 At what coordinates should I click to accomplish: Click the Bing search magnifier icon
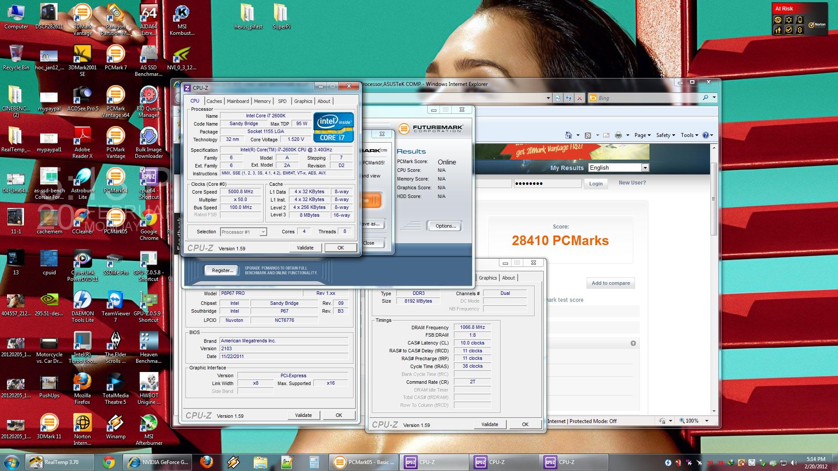coord(705,98)
